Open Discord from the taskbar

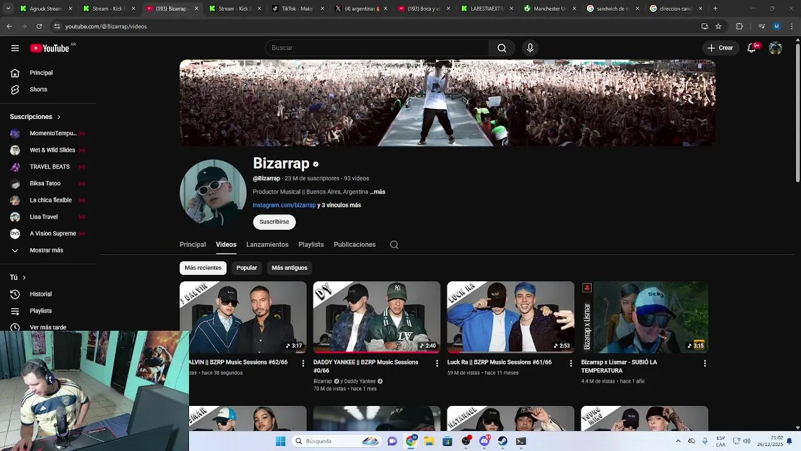[x=484, y=441]
